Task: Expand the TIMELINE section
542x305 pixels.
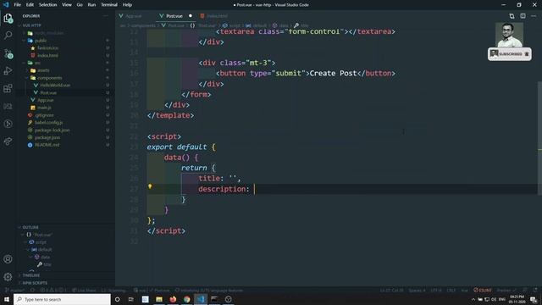Action: tap(30, 275)
